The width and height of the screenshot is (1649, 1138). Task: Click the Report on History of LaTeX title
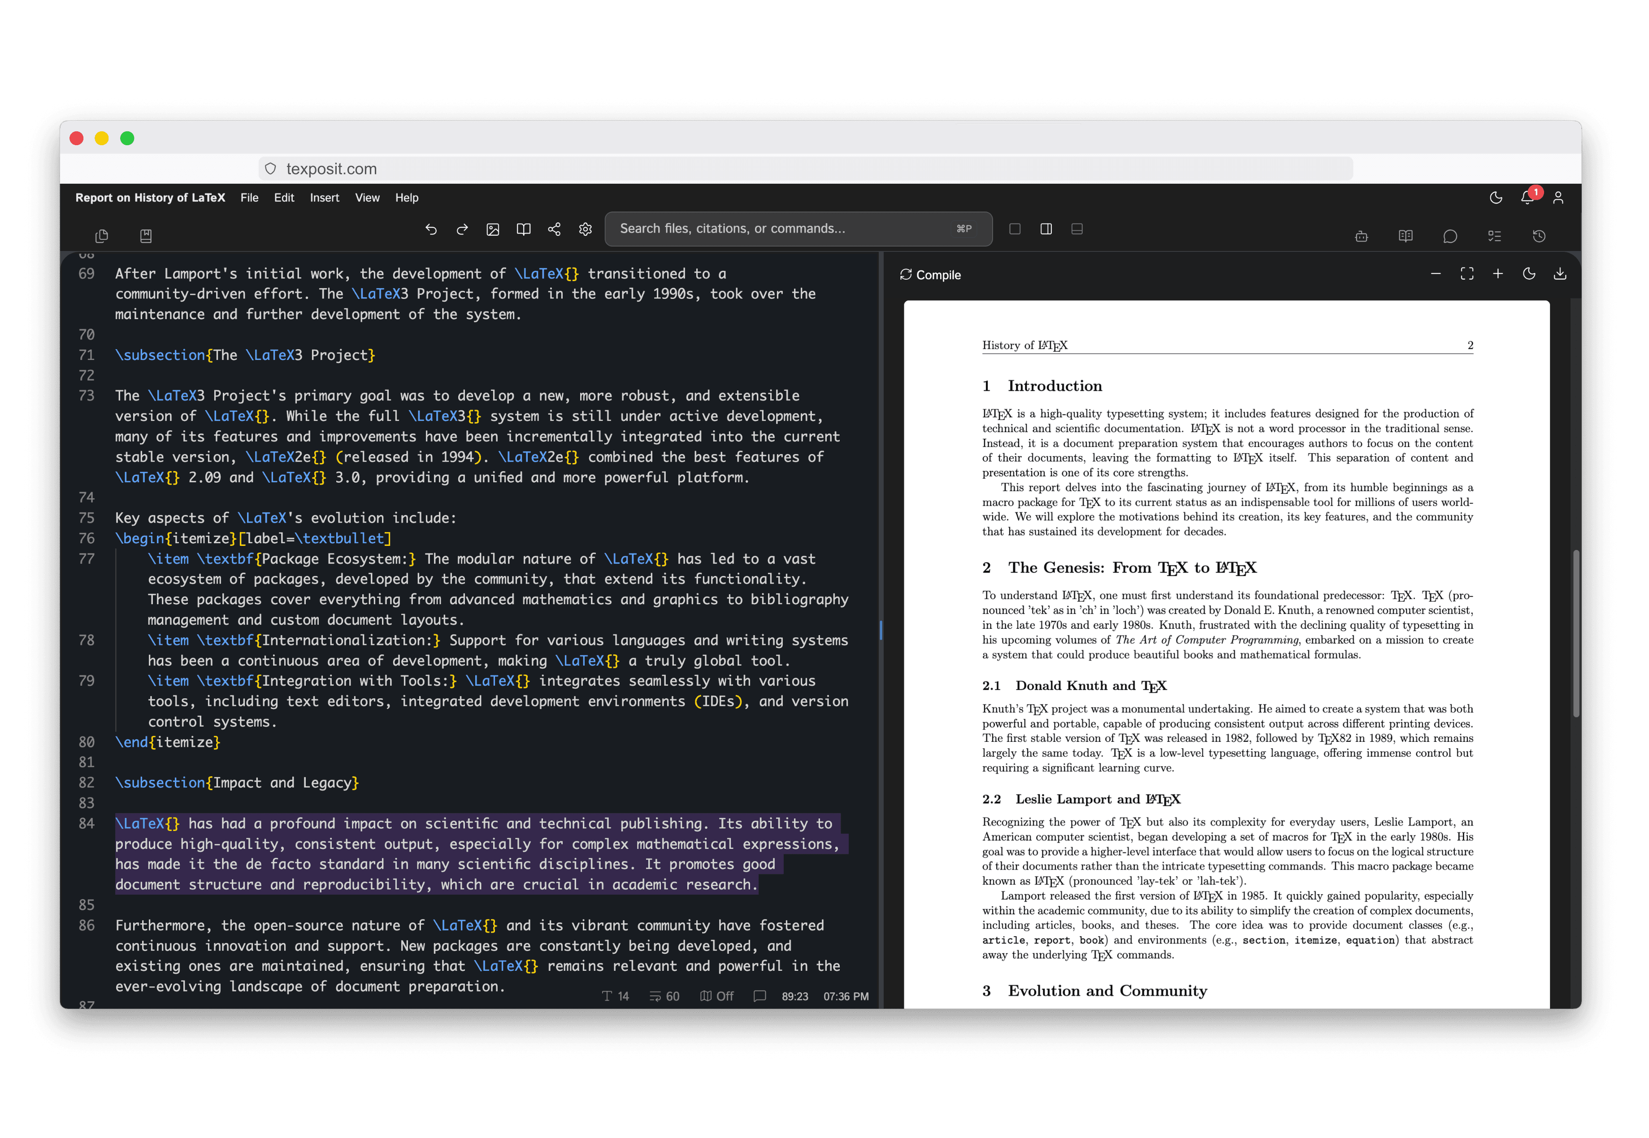[x=151, y=198]
